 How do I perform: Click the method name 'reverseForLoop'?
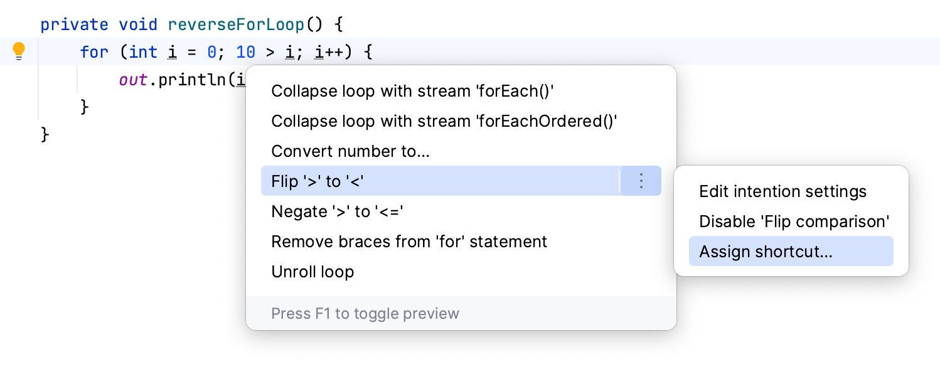pyautogui.click(x=236, y=24)
